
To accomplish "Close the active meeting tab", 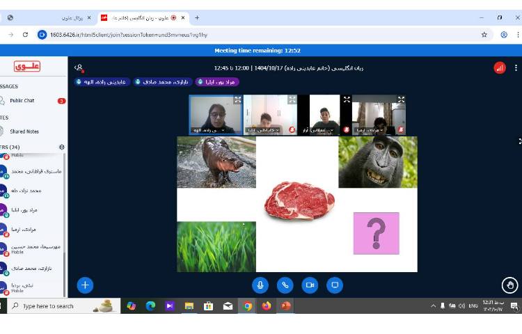I will click(183, 18).
